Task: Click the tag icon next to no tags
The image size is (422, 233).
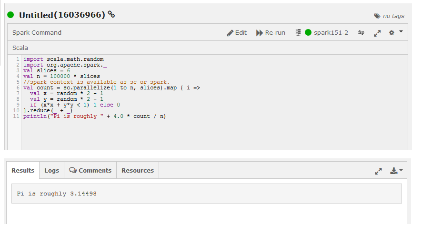Action: click(x=377, y=16)
